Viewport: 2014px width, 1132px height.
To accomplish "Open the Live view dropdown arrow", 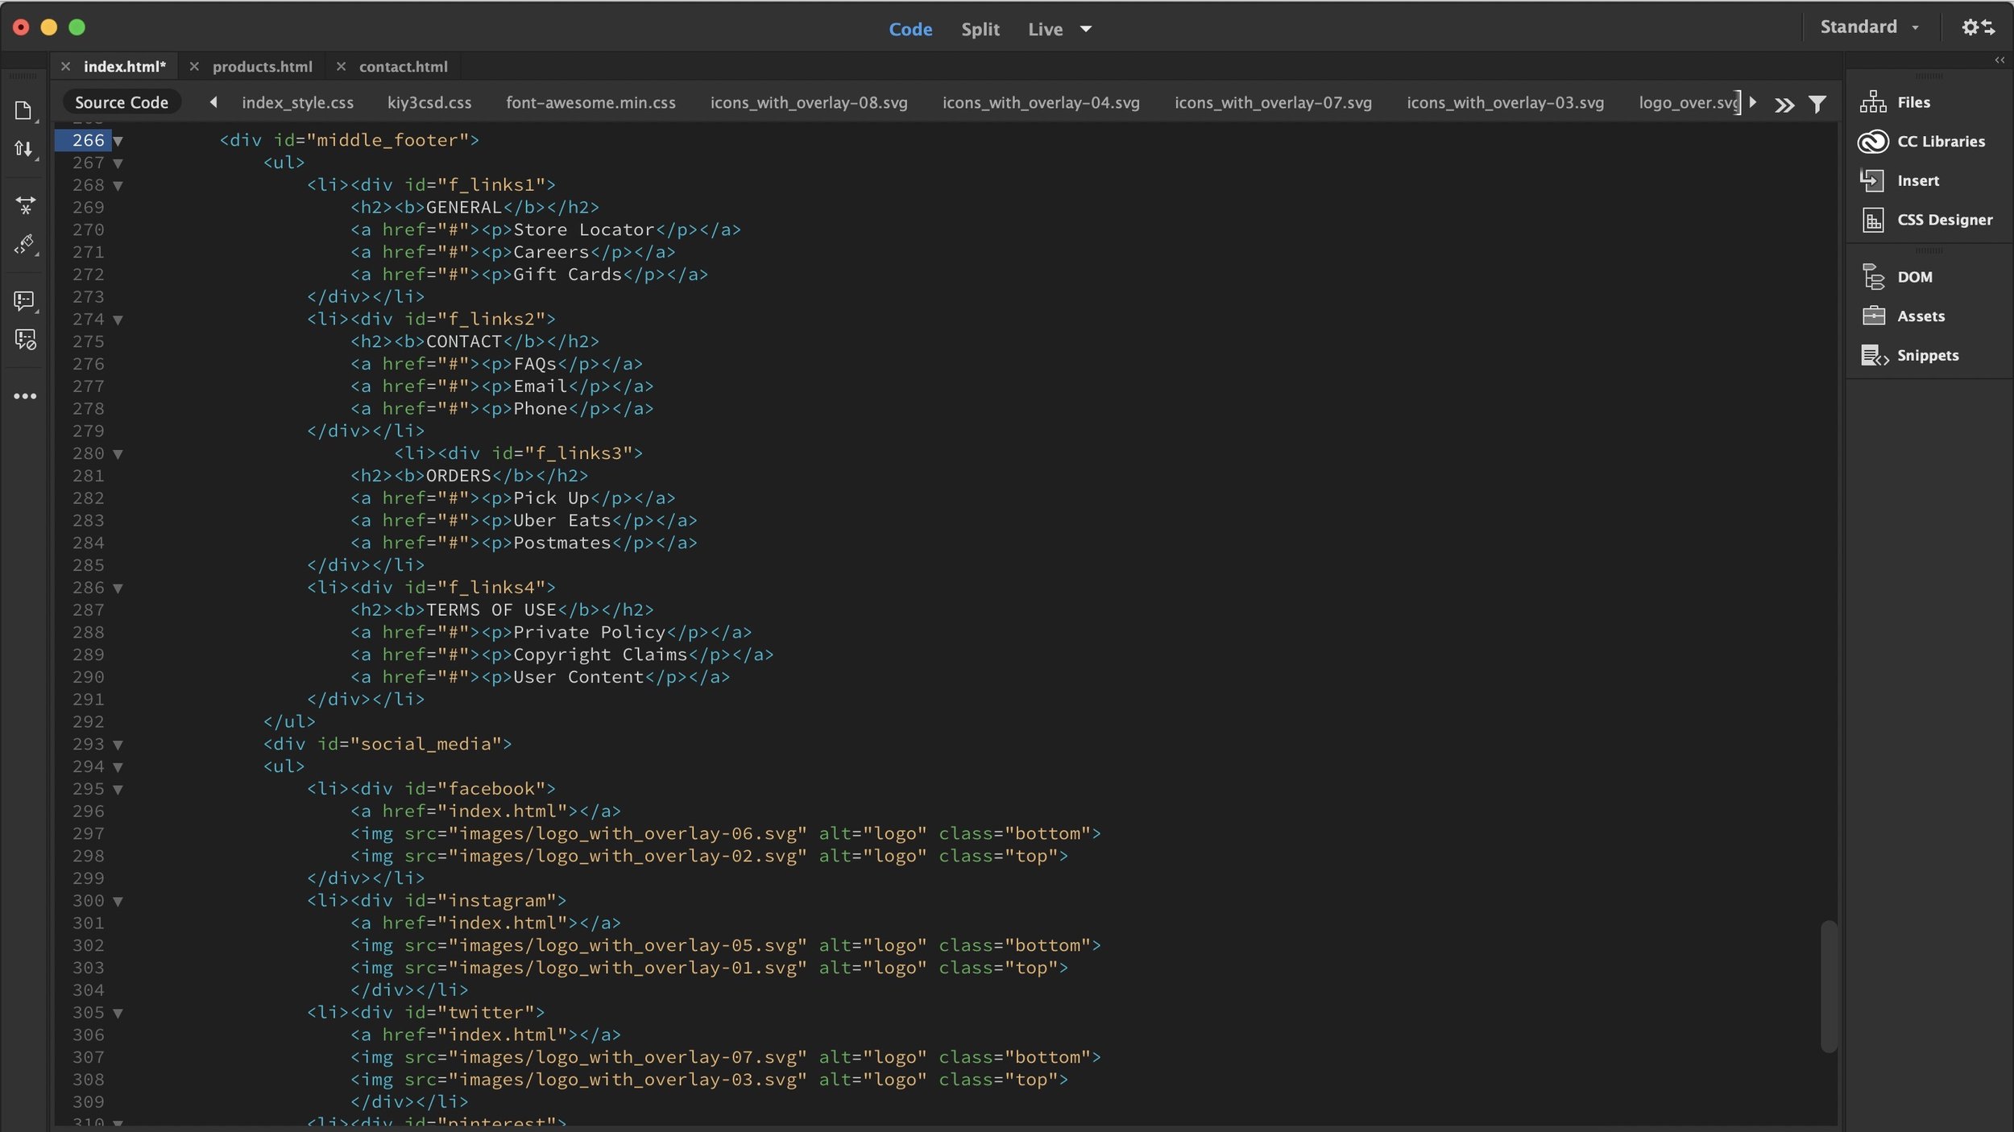I will pos(1086,29).
